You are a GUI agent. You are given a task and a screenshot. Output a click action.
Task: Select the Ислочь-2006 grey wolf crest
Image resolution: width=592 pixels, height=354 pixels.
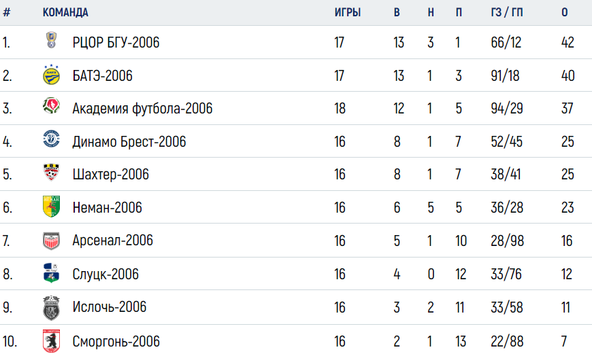coord(51,307)
